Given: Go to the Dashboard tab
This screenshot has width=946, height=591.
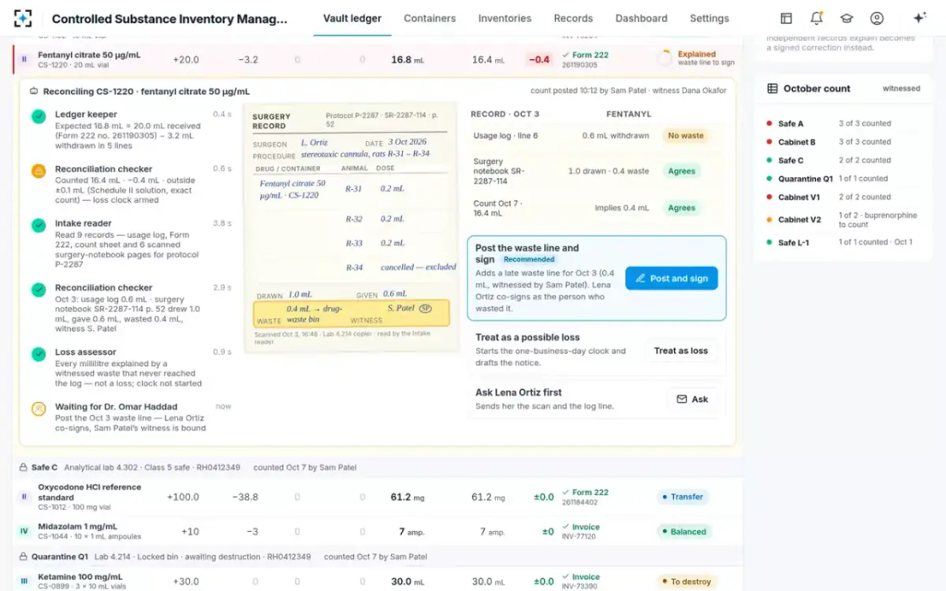Looking at the screenshot, I should click(x=642, y=18).
